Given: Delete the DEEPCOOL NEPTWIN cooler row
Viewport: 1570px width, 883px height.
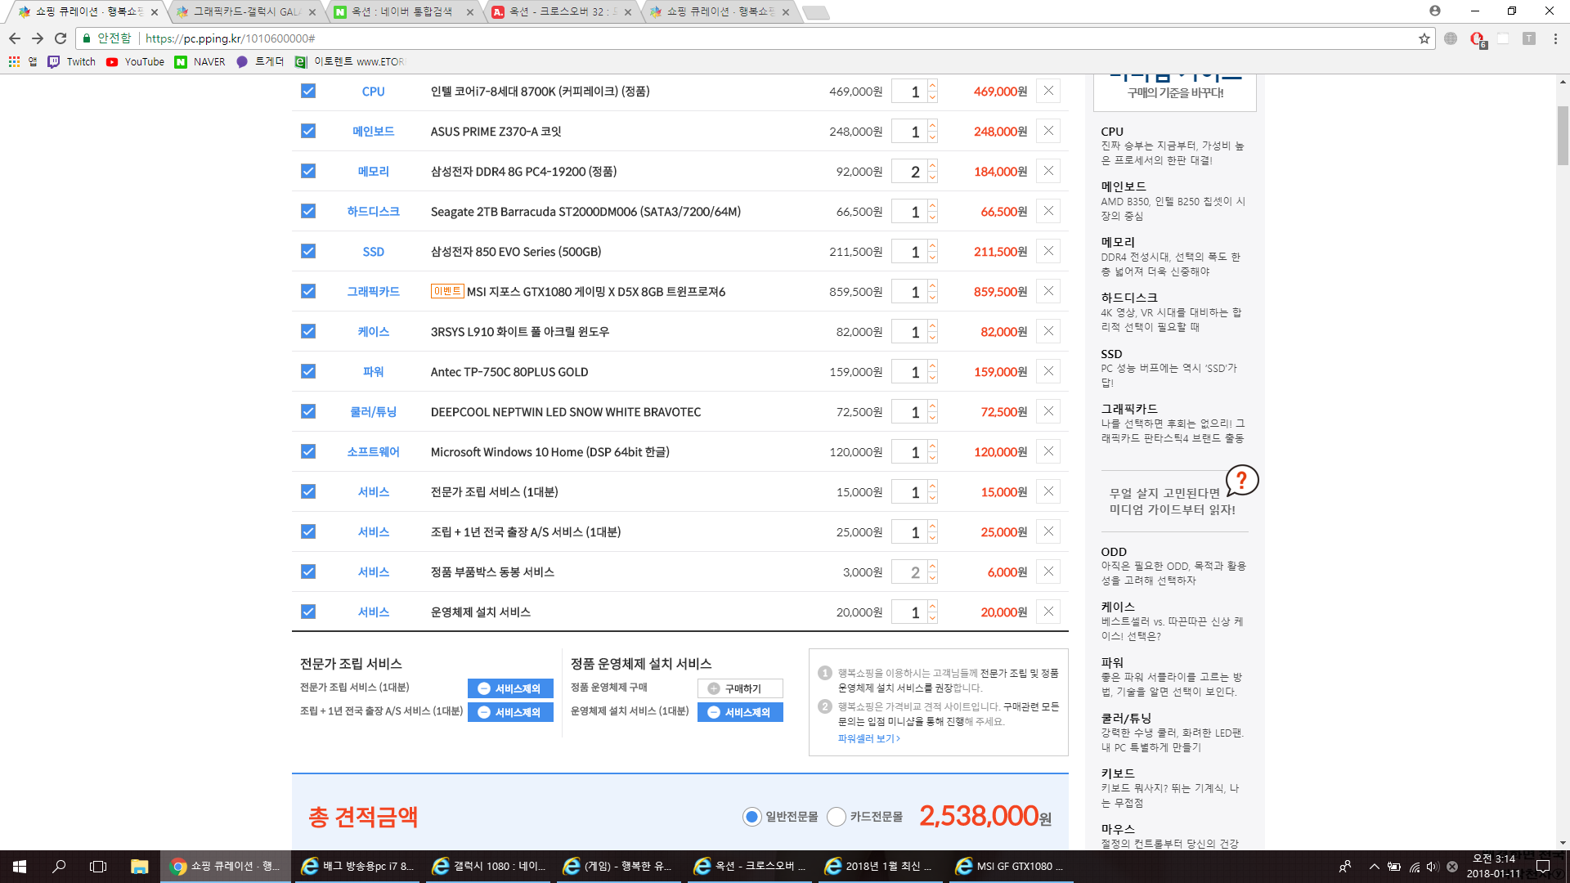Looking at the screenshot, I should pos(1048,411).
